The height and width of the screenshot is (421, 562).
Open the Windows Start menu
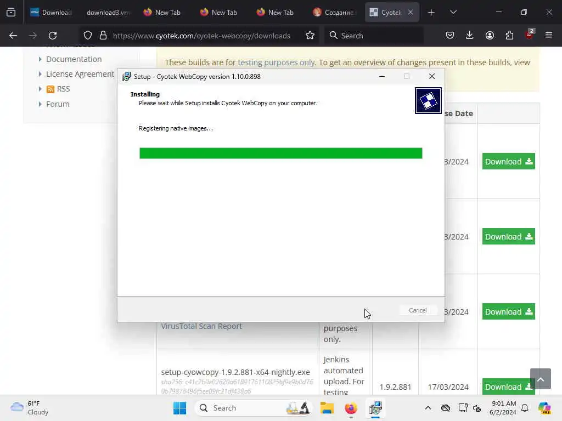pyautogui.click(x=179, y=408)
